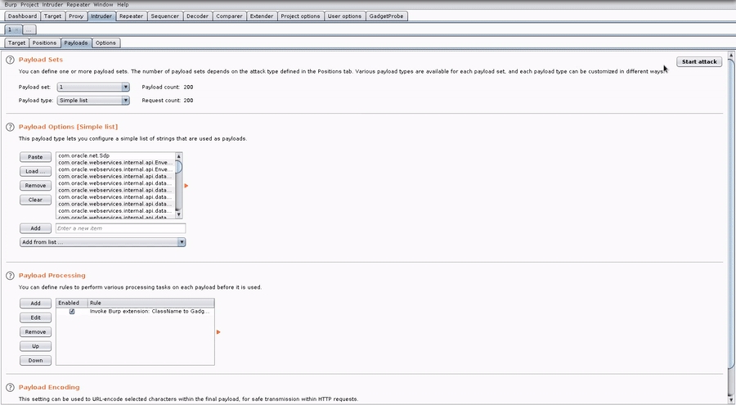Open help for Payload Options section
The height and width of the screenshot is (405, 736).
10,127
